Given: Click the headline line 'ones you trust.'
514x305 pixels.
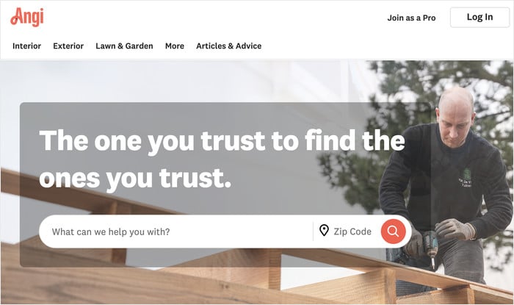Looking at the screenshot, I should click(135, 179).
